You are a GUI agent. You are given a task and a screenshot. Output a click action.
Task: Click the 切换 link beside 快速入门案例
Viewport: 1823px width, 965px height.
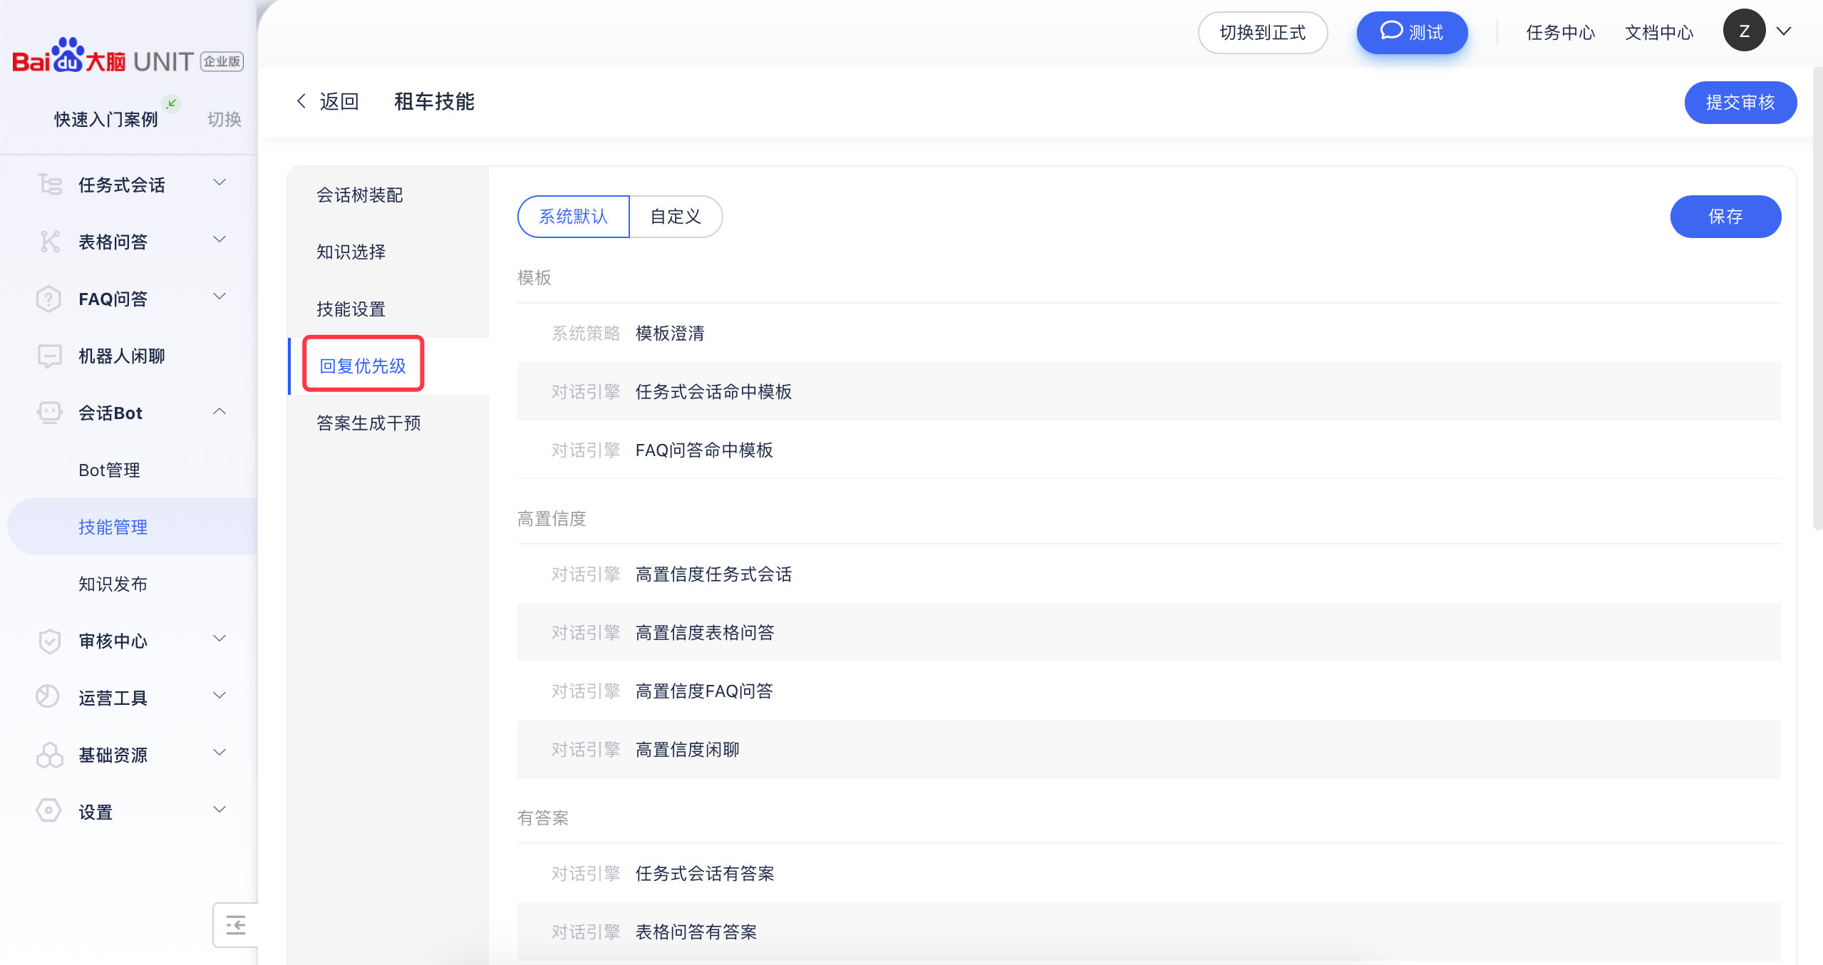(x=224, y=120)
